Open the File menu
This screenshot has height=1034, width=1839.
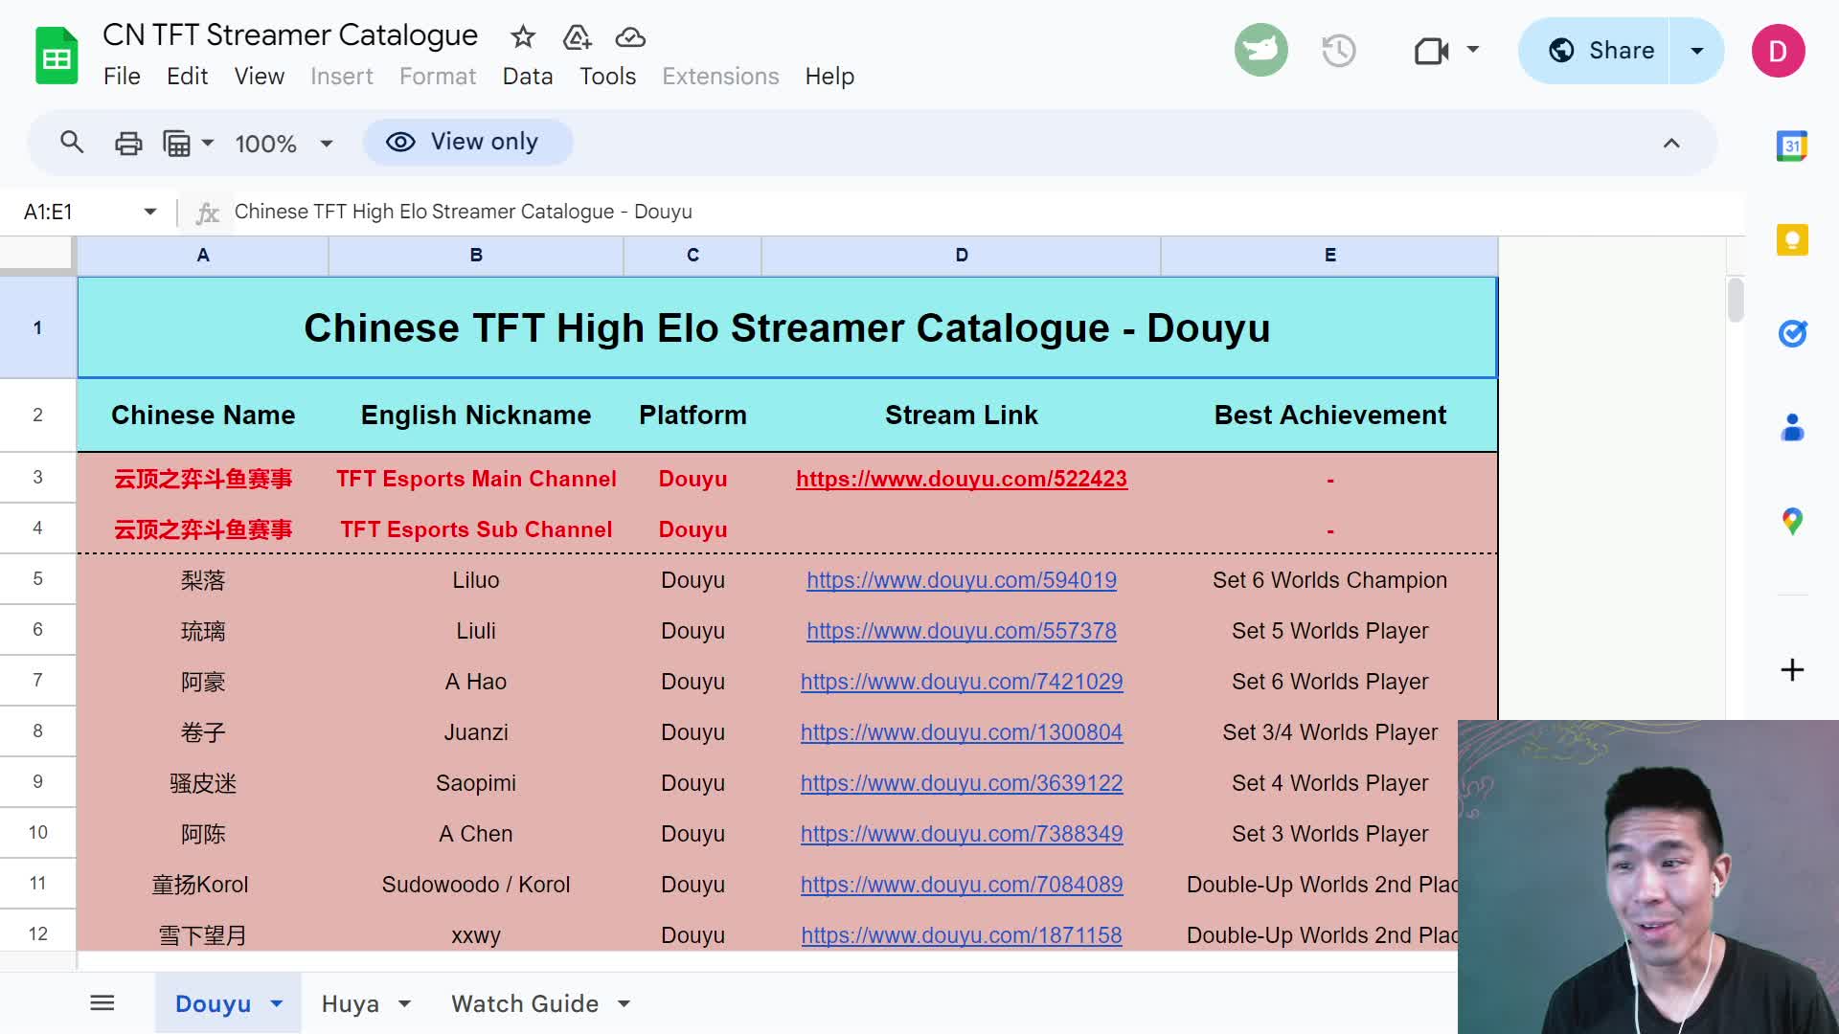[x=122, y=77]
